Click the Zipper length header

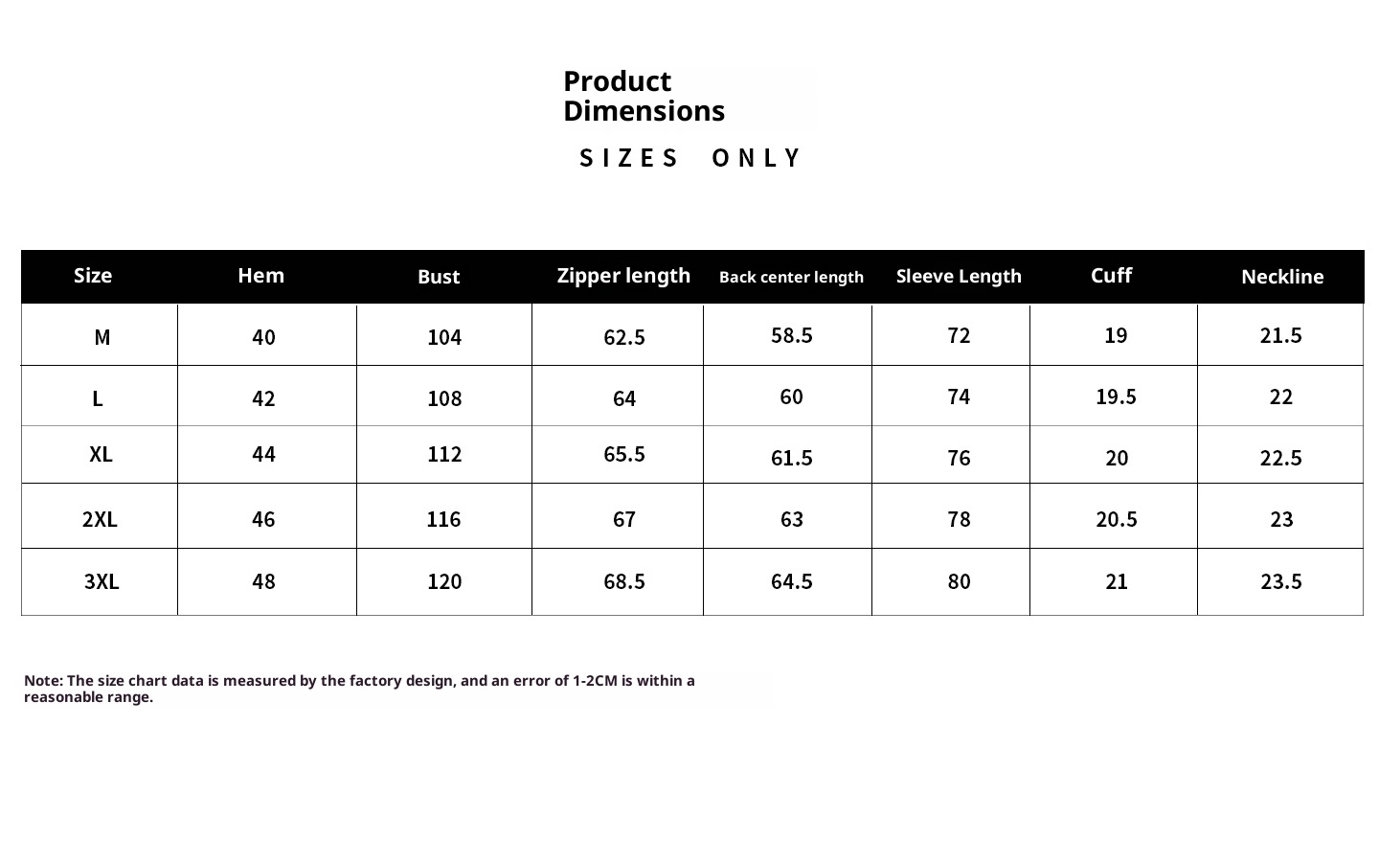[x=623, y=276]
